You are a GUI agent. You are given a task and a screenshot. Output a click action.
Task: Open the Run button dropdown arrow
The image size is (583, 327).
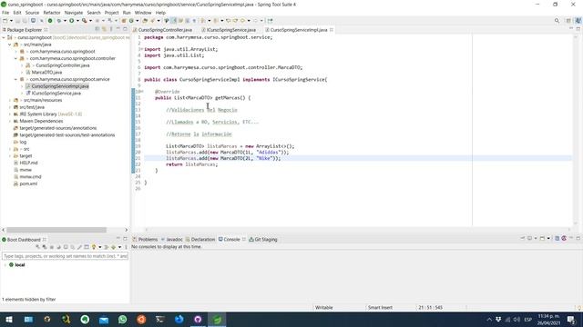77,20
